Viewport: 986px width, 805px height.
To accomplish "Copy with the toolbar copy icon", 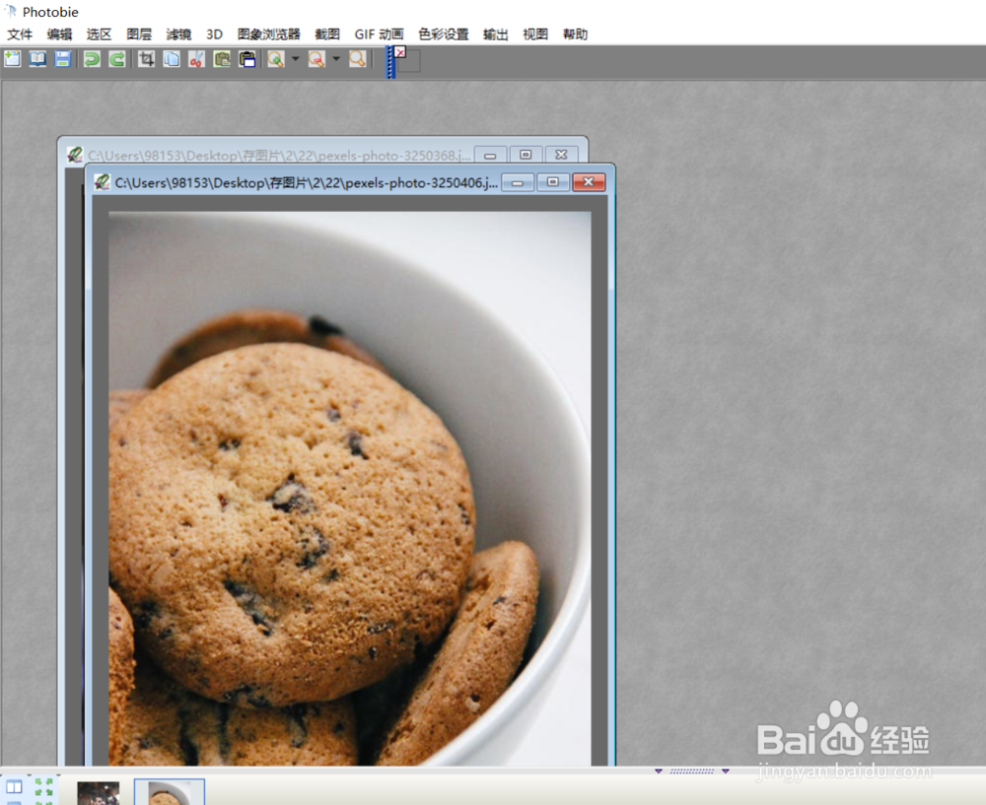I will click(x=171, y=59).
